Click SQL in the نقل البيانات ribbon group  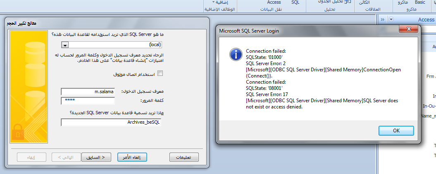point(295,2)
